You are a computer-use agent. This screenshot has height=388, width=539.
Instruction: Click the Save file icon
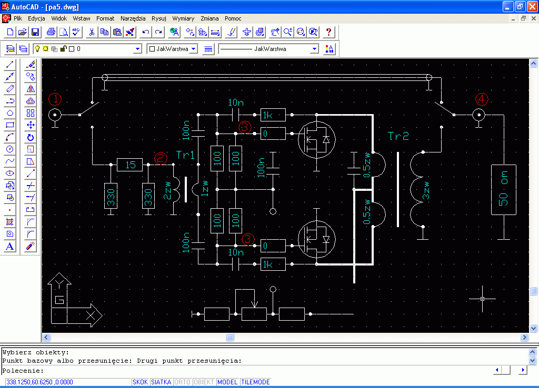click(35, 32)
